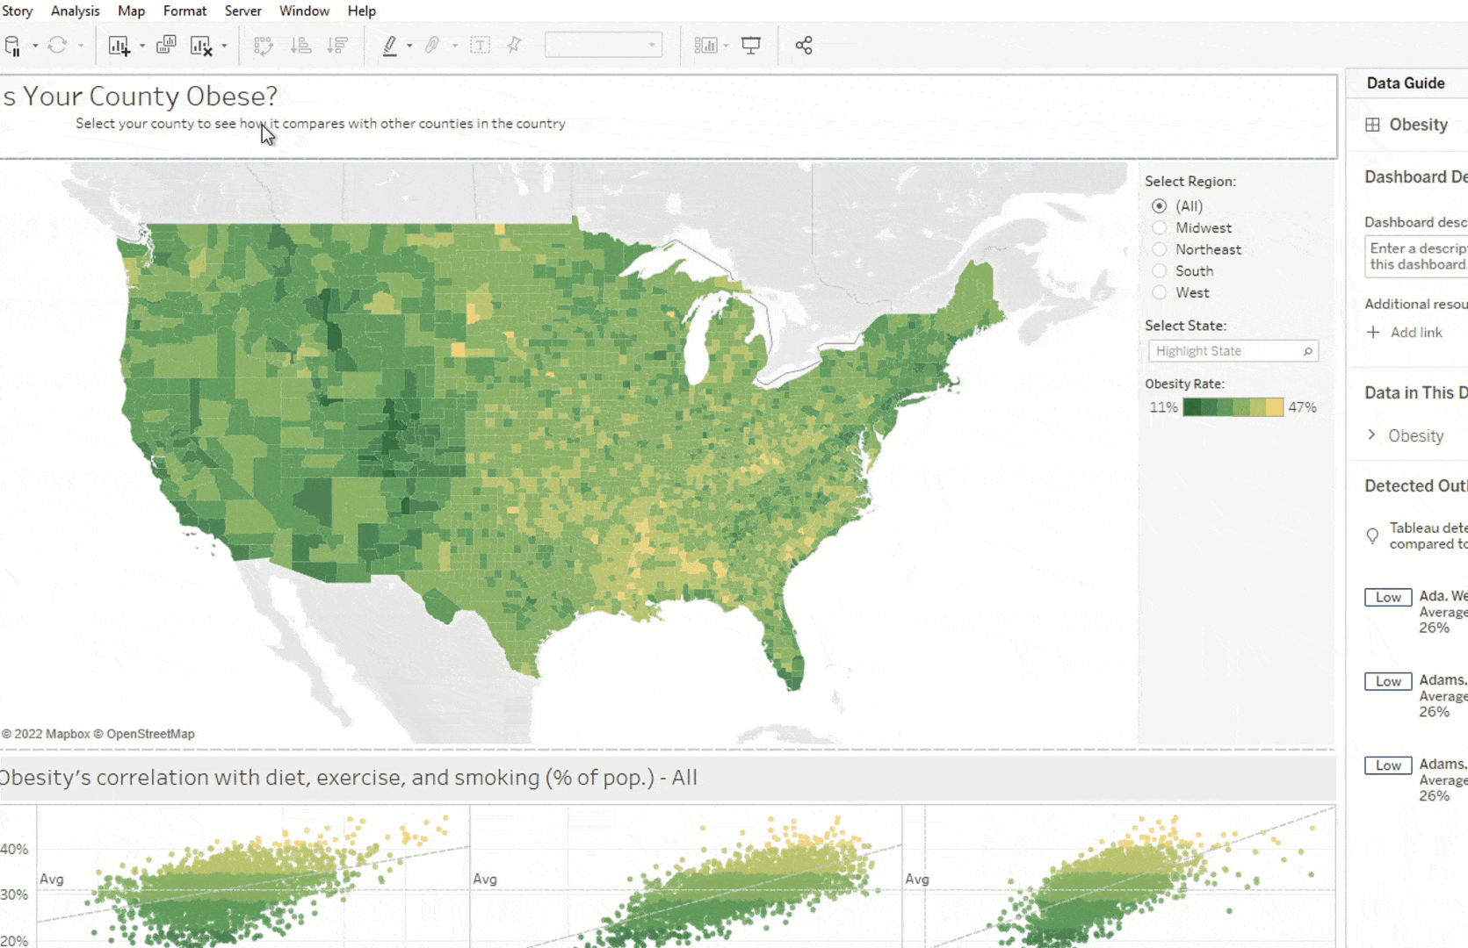Viewport: 1468px width, 948px height.
Task: Click the Clear Sheet icon
Action: point(201,46)
